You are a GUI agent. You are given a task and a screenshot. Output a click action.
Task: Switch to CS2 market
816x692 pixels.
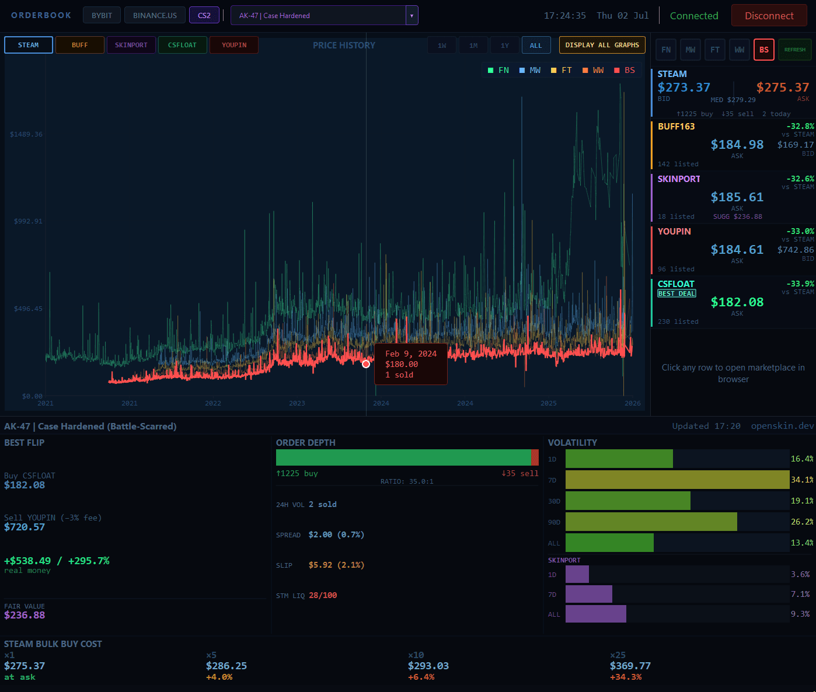[204, 15]
